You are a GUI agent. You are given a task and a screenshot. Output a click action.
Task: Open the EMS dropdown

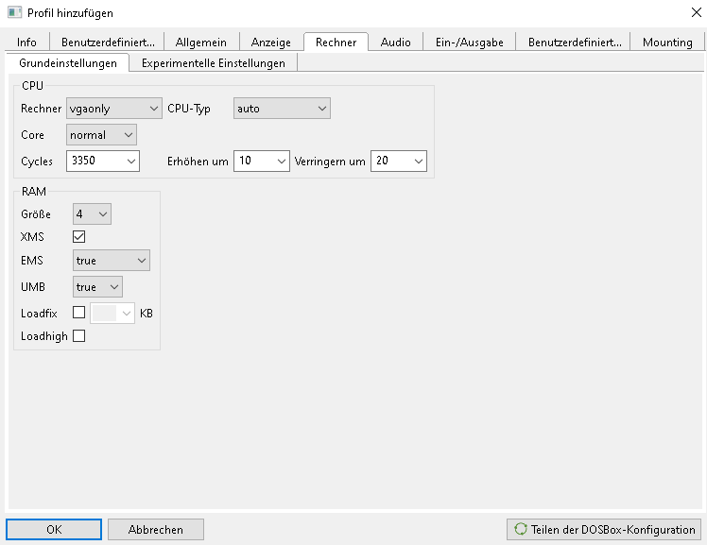point(112,260)
